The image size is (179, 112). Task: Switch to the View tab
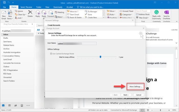47,7
